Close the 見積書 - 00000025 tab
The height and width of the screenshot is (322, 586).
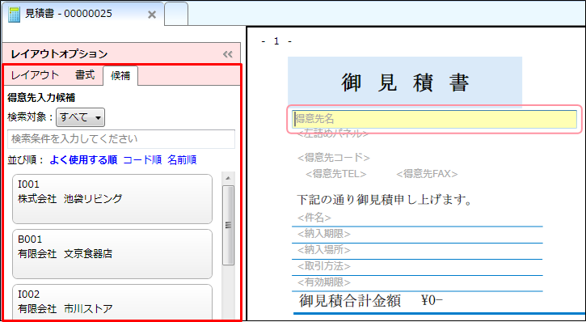pyautogui.click(x=152, y=15)
